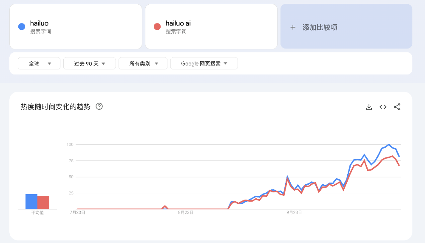Image resolution: width=425 pixels, height=243 pixels.
Task: Click the blue dot beside hailuo
Action: coord(22,27)
